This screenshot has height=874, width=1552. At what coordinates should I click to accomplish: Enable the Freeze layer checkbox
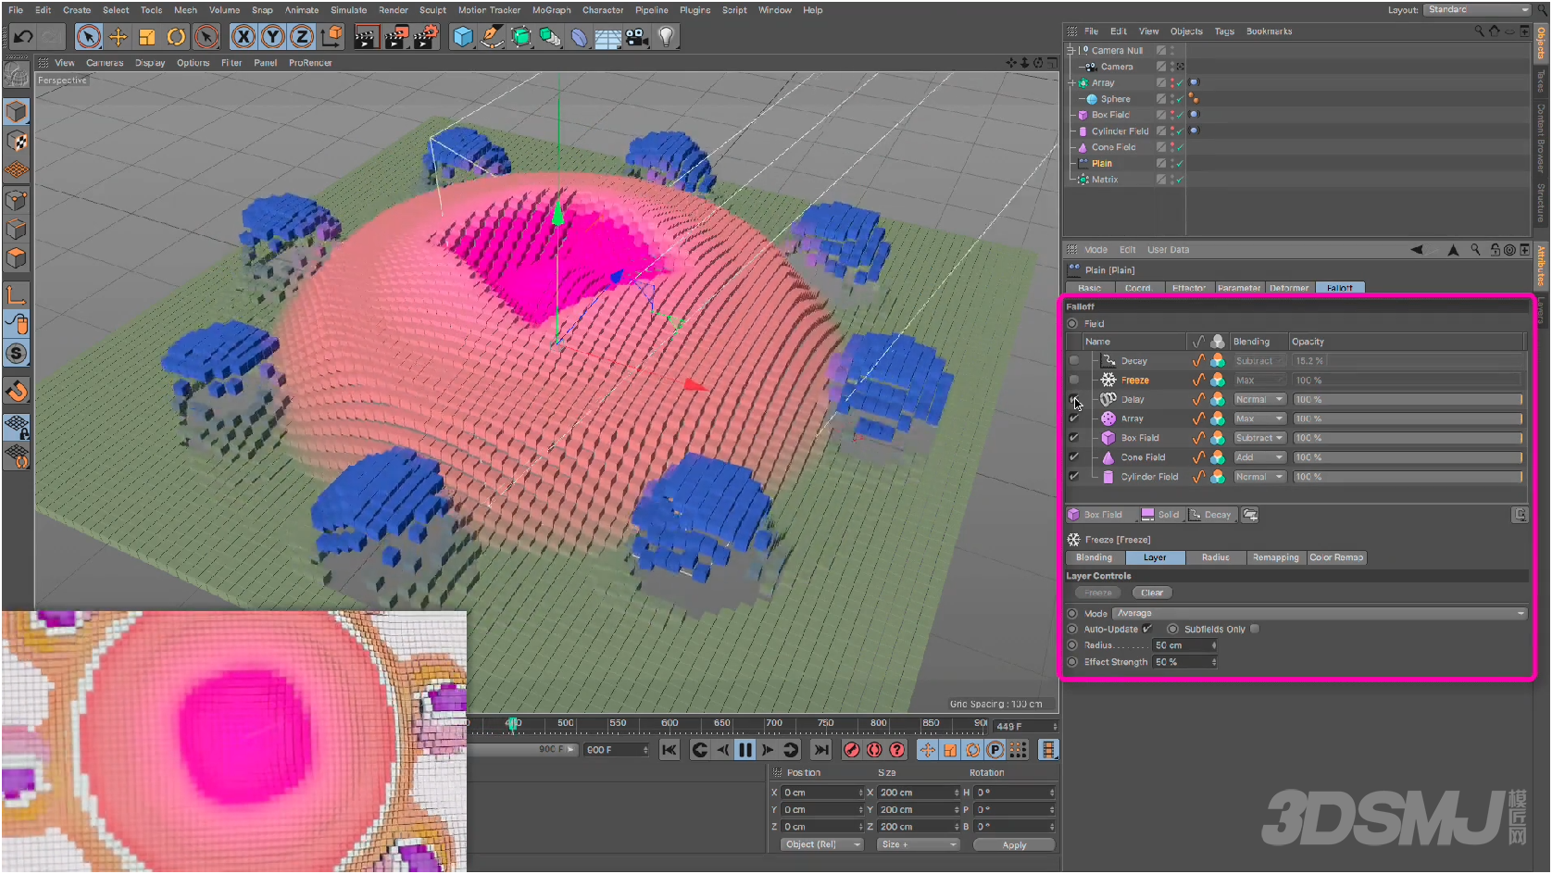[x=1074, y=380]
